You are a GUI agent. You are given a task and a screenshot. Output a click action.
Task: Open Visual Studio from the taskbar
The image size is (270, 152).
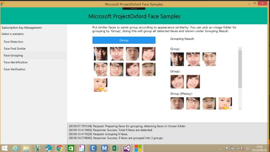pyautogui.click(x=127, y=148)
